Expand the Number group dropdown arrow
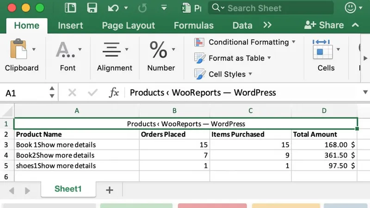The width and height of the screenshot is (370, 208). click(173, 49)
